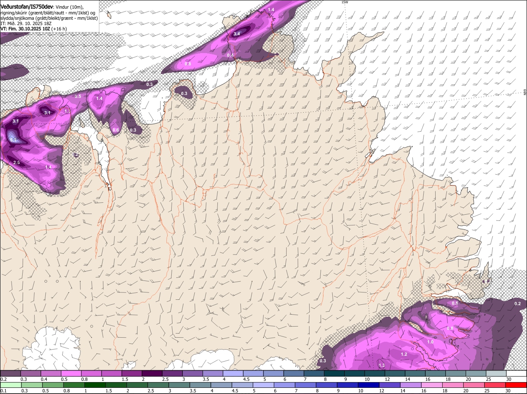527x394 pixels.
Task: Click the "2.6" precipitation value label
Action: pyautogui.click(x=16, y=162)
